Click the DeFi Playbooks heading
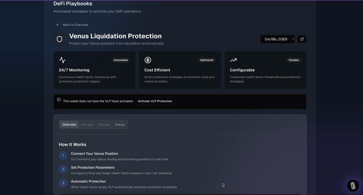 (73, 4)
